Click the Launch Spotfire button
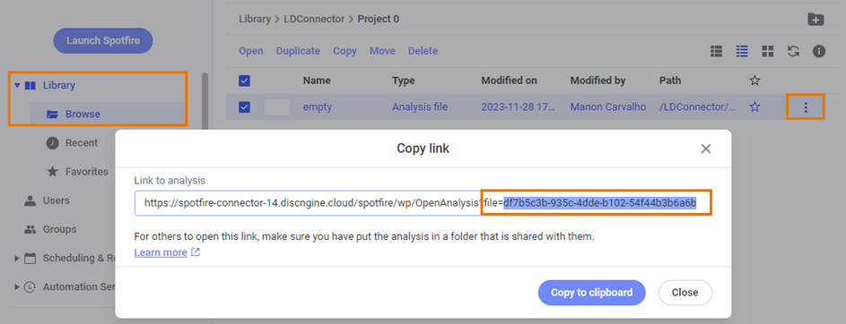This screenshot has height=324, width=846. [x=102, y=41]
